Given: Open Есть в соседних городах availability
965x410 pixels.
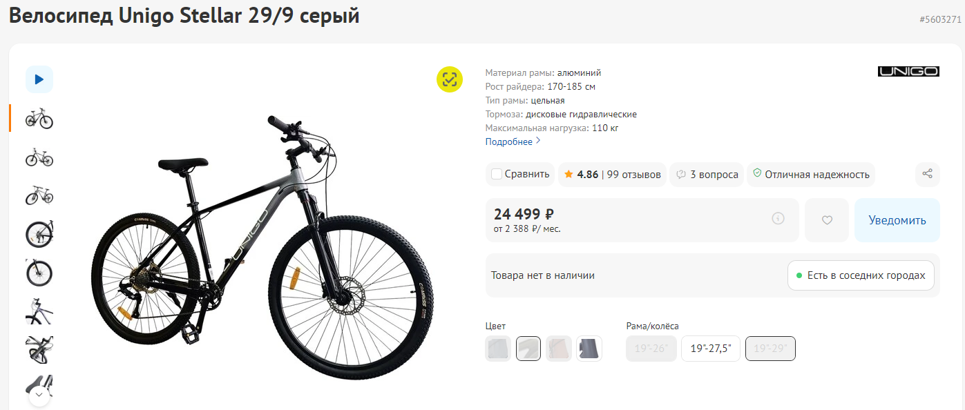Looking at the screenshot, I should [860, 275].
